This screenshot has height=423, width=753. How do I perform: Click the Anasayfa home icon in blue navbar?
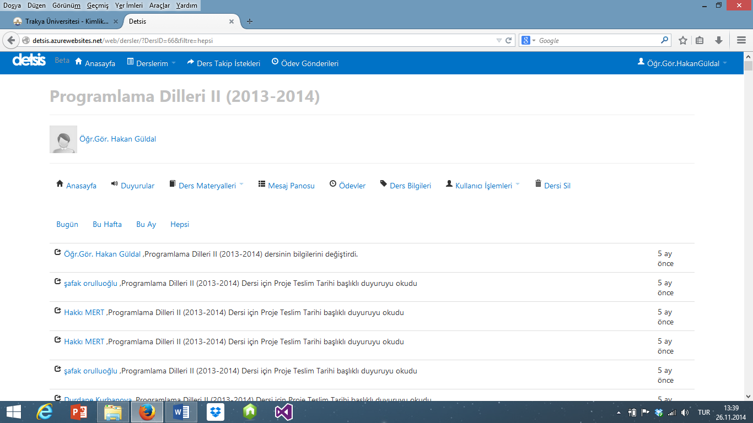click(x=78, y=61)
